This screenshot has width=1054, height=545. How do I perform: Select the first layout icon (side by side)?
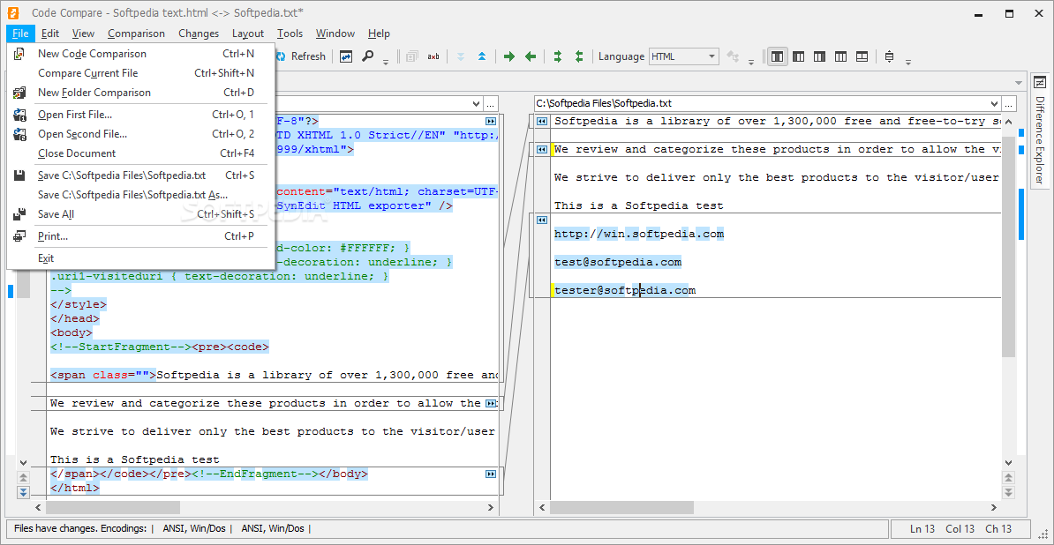click(x=777, y=56)
